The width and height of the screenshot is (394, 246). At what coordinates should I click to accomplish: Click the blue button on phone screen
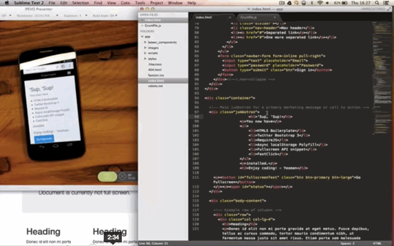coord(44,139)
